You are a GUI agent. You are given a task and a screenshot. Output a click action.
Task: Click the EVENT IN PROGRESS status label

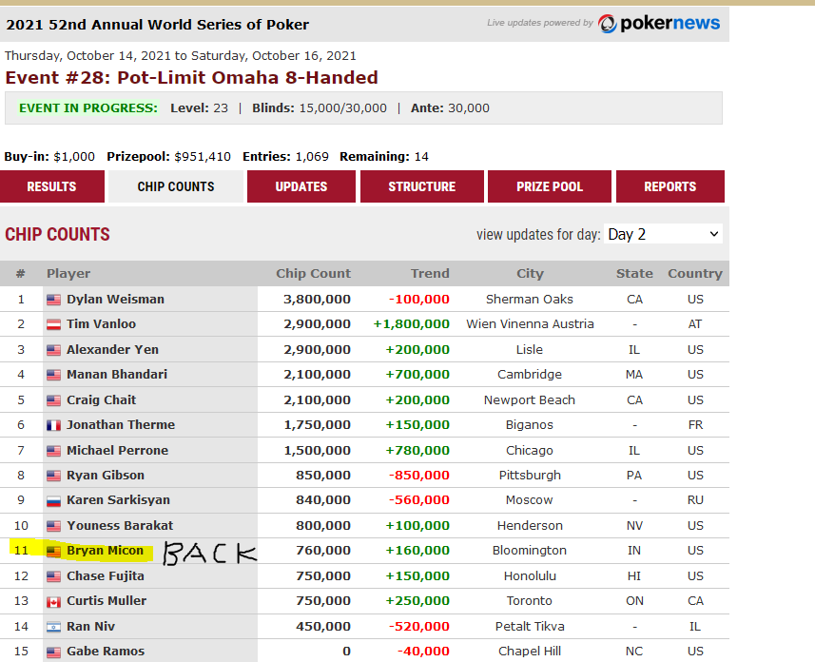(x=88, y=108)
